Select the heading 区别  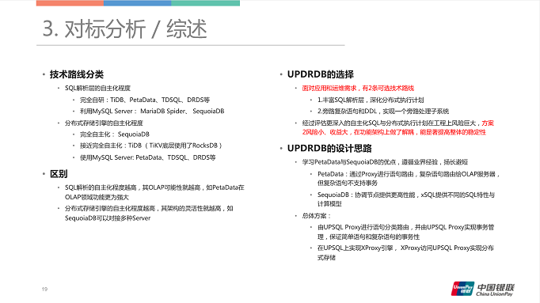tap(59, 174)
